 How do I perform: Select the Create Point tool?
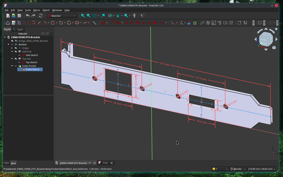tap(28, 23)
